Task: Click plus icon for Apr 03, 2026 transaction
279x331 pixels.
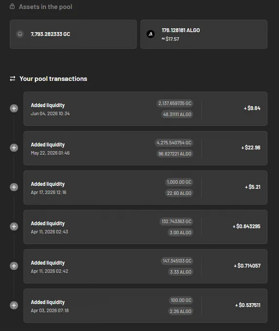Action: coord(14,305)
